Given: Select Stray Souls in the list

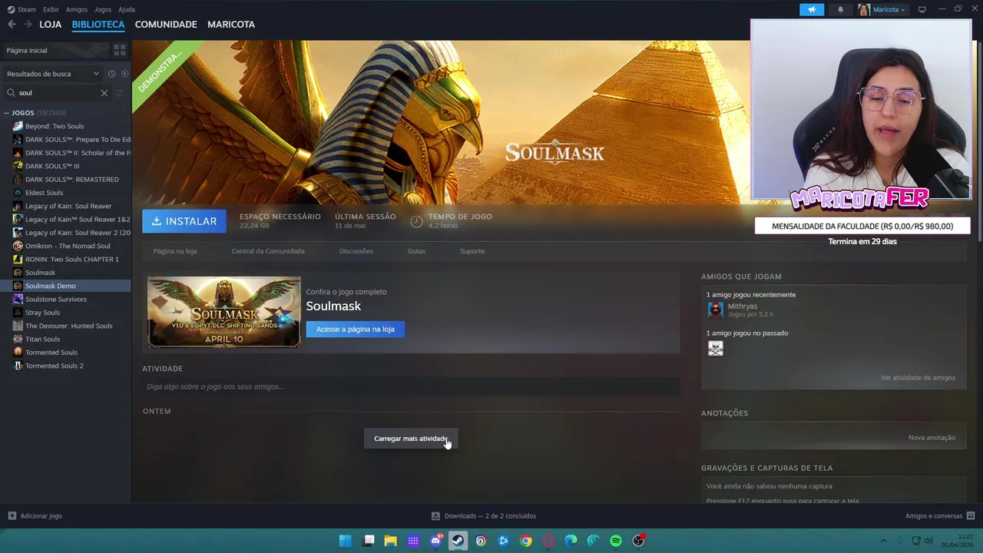Looking at the screenshot, I should [43, 313].
